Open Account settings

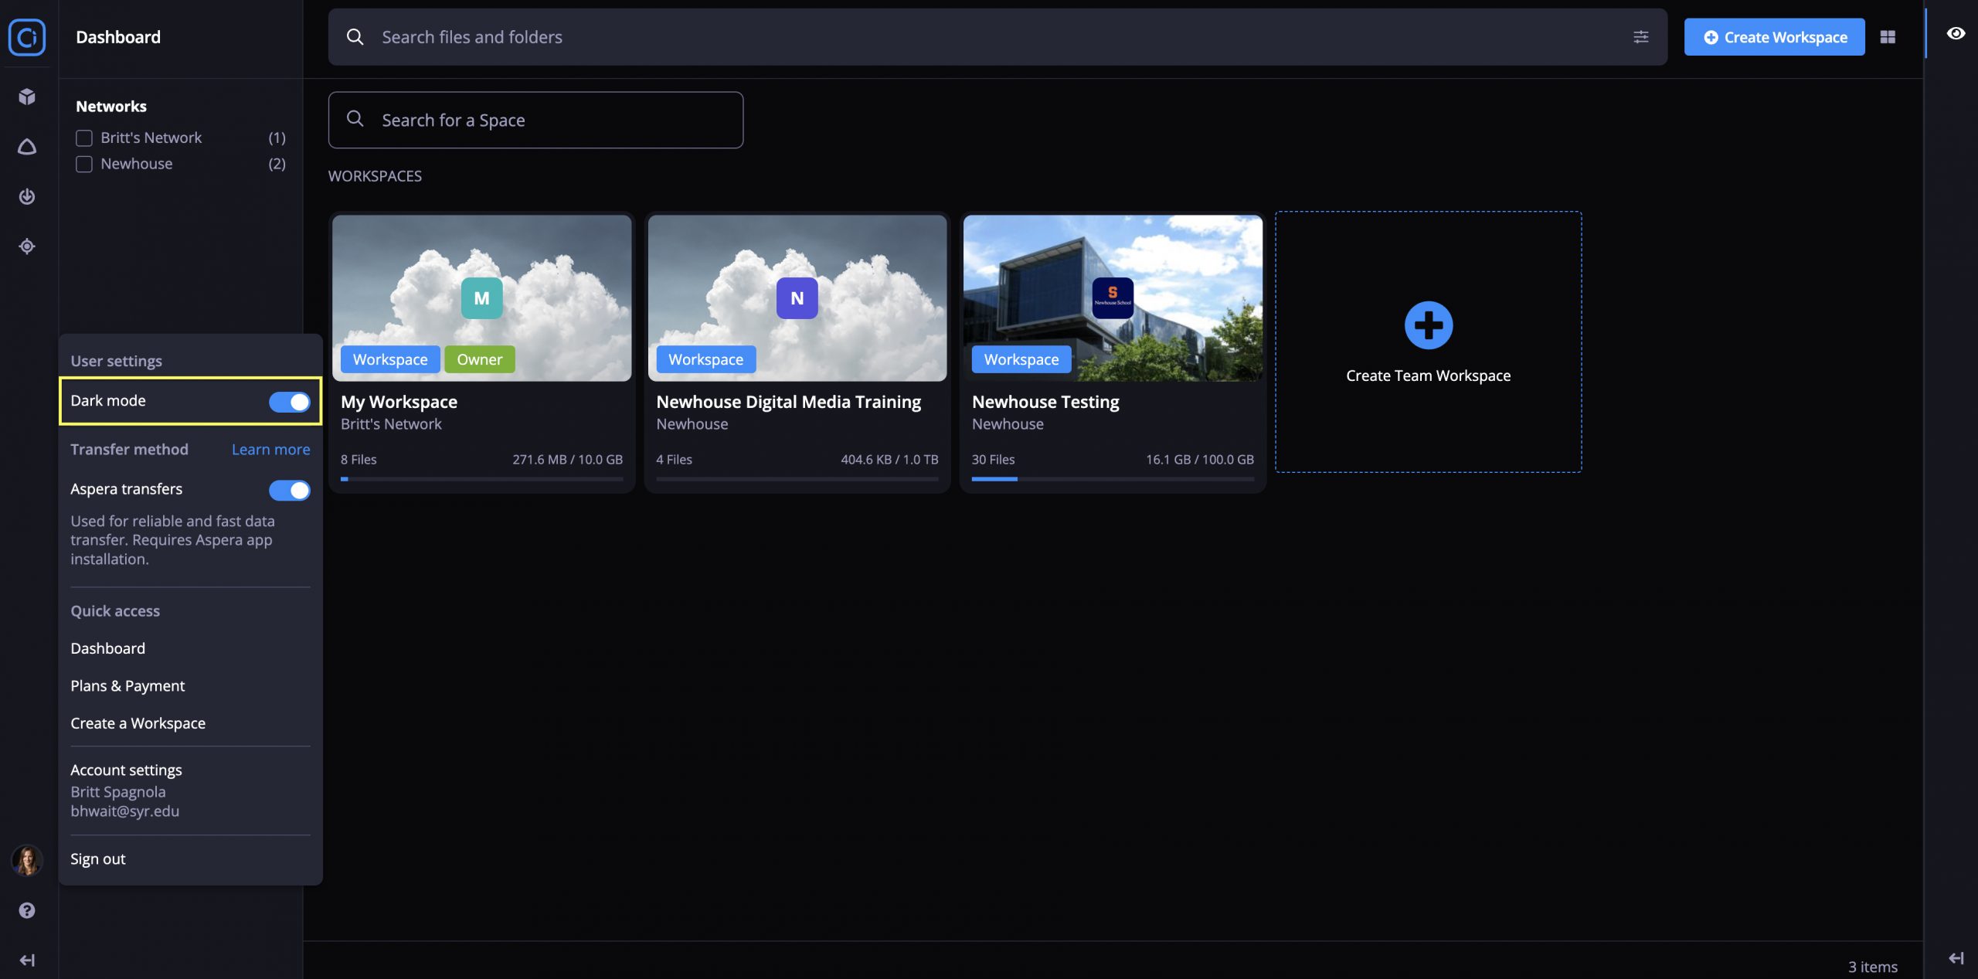[x=126, y=770]
